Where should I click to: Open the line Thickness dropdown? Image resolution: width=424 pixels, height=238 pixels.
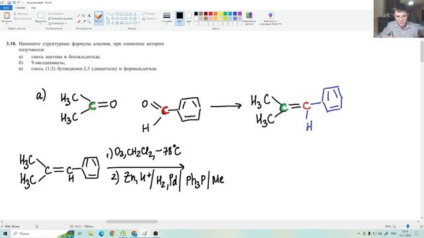[166, 18]
